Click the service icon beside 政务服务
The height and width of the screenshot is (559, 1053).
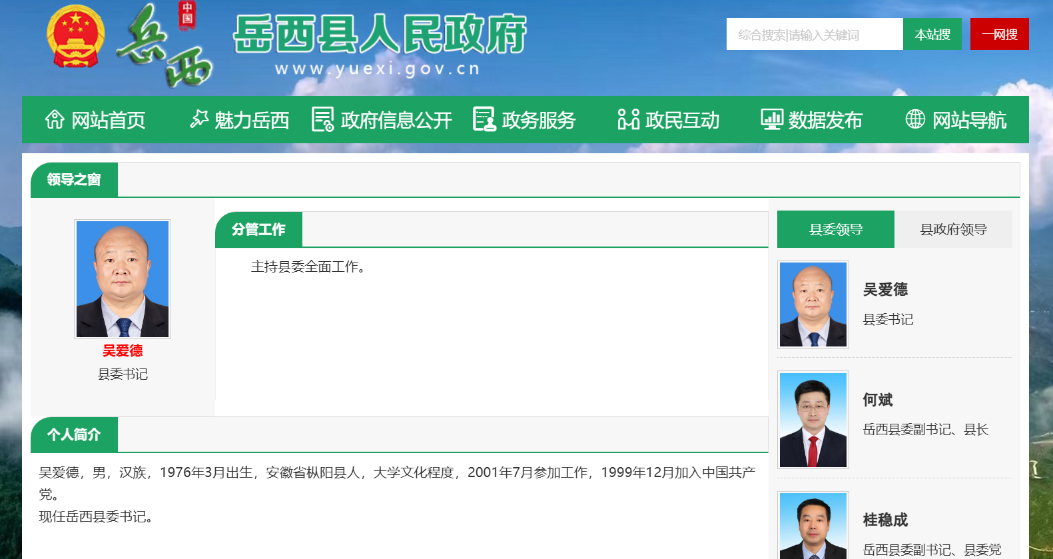click(484, 119)
